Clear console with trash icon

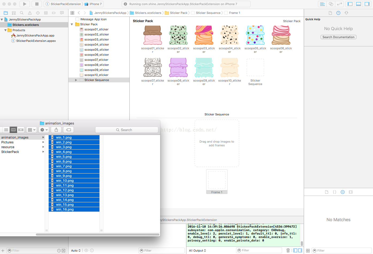(288, 250)
